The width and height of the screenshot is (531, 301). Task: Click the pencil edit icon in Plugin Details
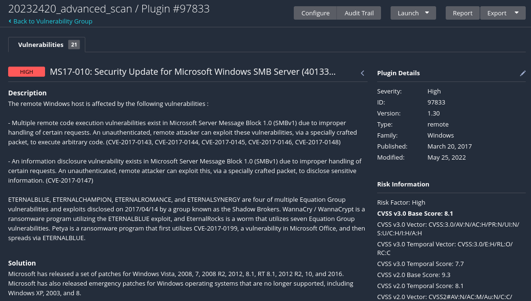(x=523, y=73)
